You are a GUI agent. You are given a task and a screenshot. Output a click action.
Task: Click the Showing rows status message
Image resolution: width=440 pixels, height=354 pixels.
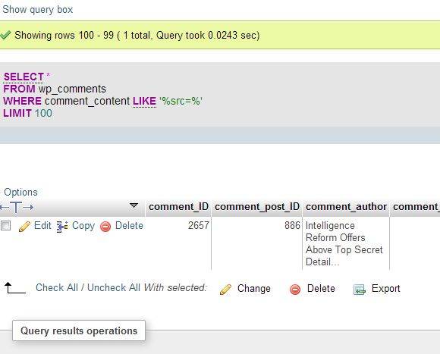pos(137,36)
